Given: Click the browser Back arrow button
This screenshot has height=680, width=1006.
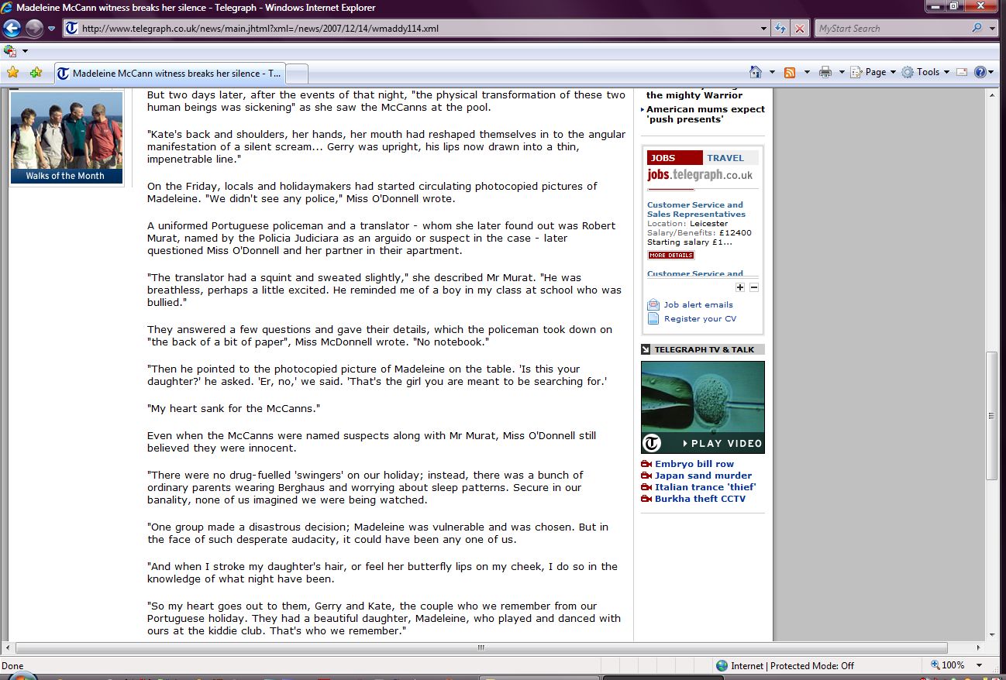Looking at the screenshot, I should (x=12, y=29).
